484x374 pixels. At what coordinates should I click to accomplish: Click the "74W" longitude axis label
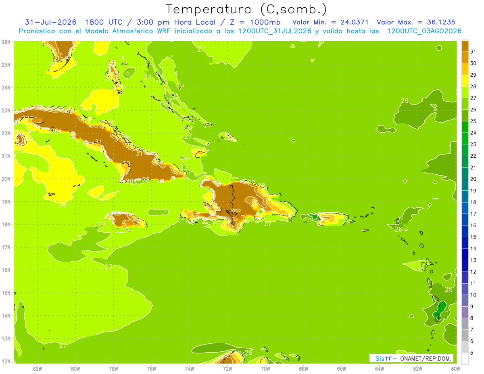190,368
